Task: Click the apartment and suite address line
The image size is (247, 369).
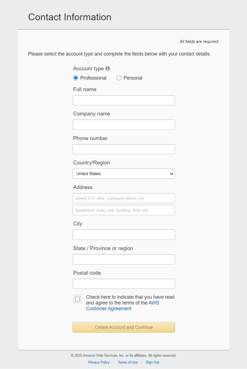Action: point(124,210)
